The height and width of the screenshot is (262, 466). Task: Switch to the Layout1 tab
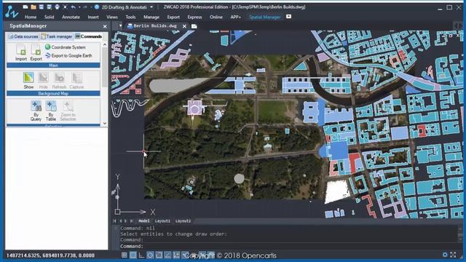(162, 221)
